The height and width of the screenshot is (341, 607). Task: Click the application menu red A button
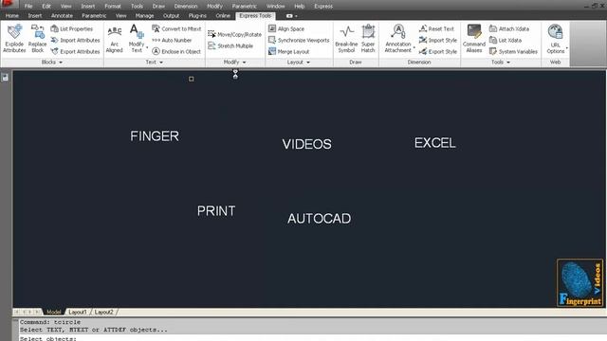8,4
